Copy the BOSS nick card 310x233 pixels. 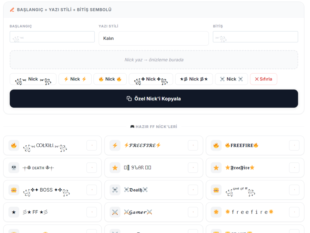[x=92, y=190]
